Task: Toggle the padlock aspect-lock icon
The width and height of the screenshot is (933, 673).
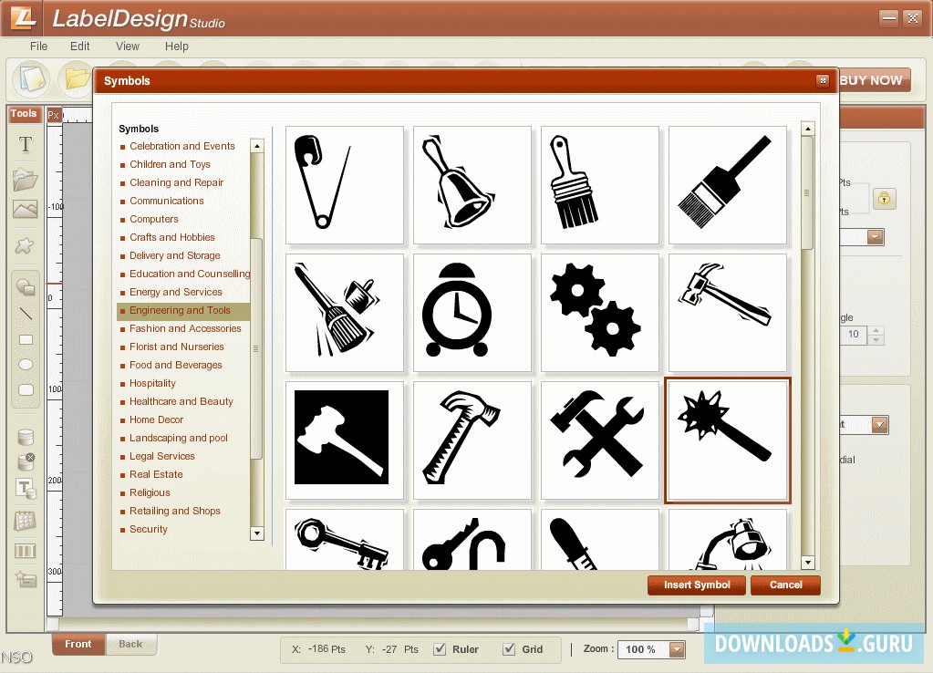Action: tap(884, 198)
